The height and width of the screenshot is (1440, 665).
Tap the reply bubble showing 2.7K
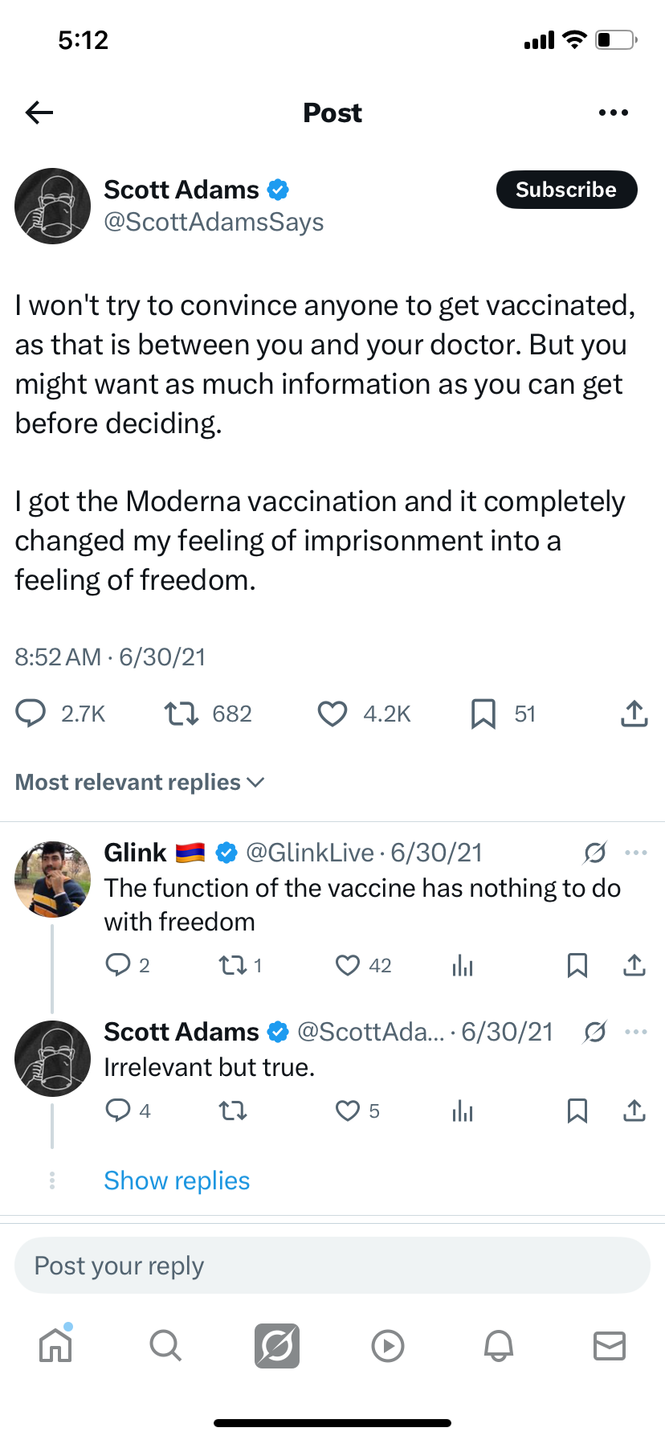tap(31, 714)
